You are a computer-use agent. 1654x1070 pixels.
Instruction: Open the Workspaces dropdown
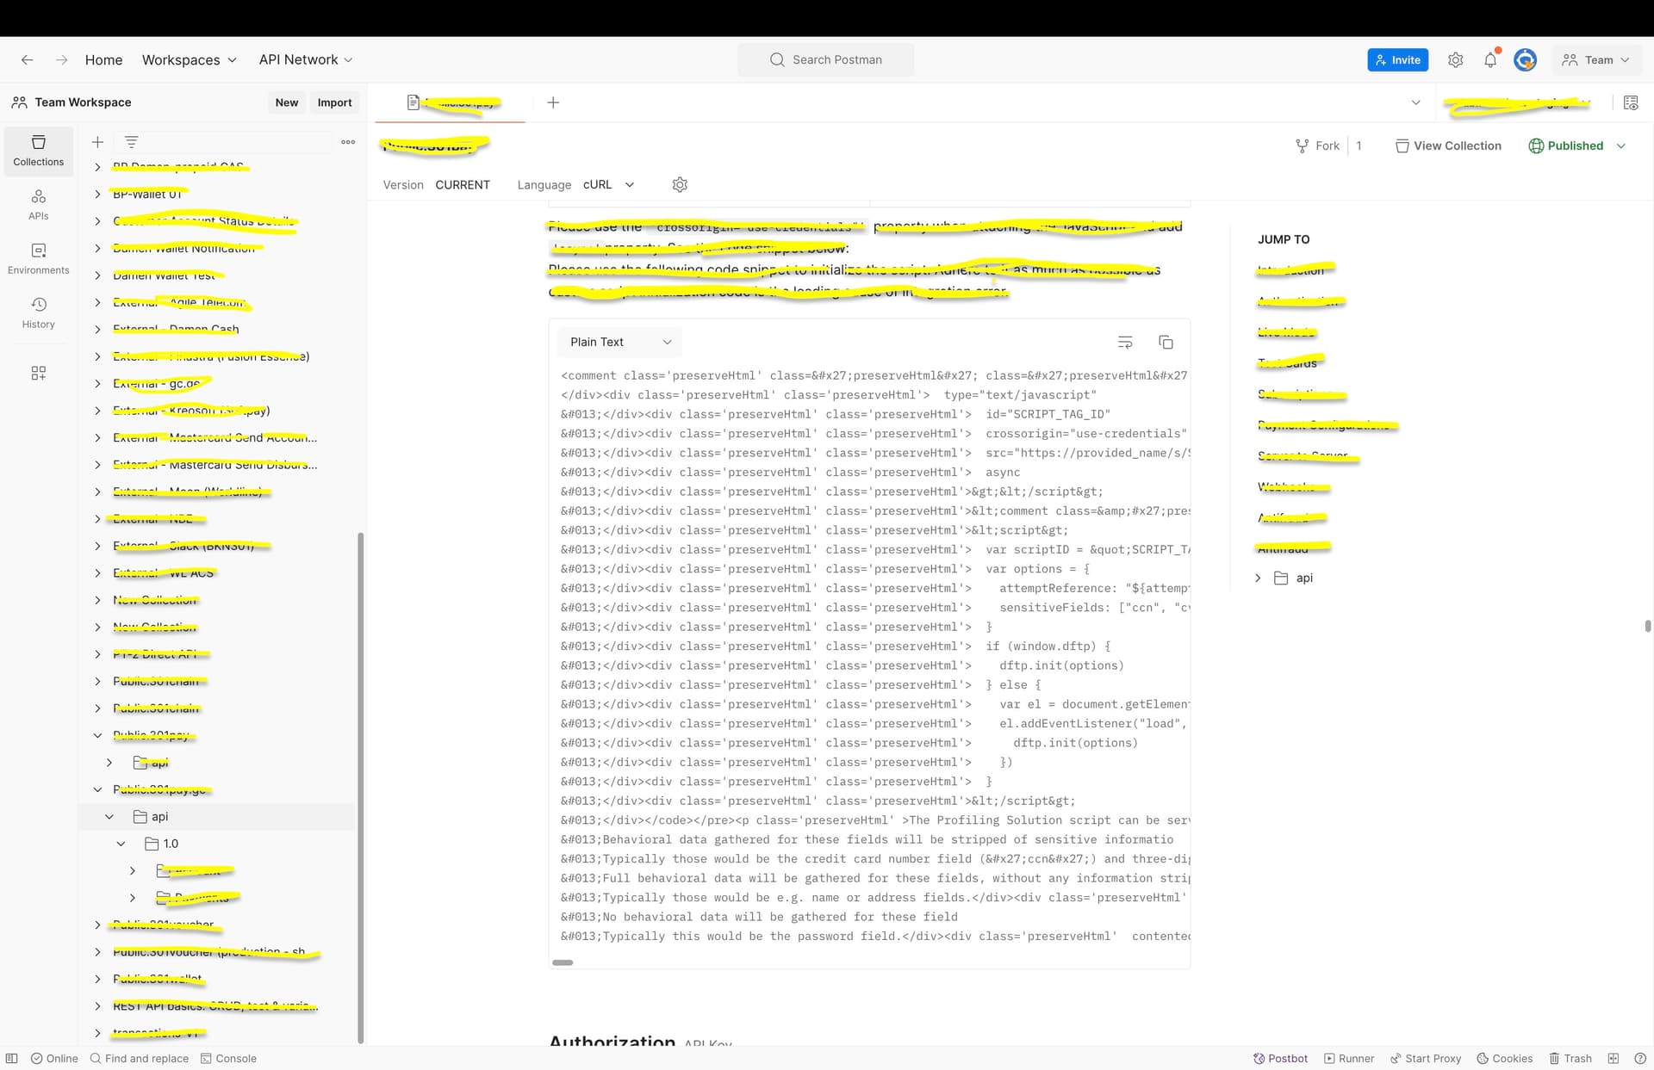pyautogui.click(x=189, y=59)
